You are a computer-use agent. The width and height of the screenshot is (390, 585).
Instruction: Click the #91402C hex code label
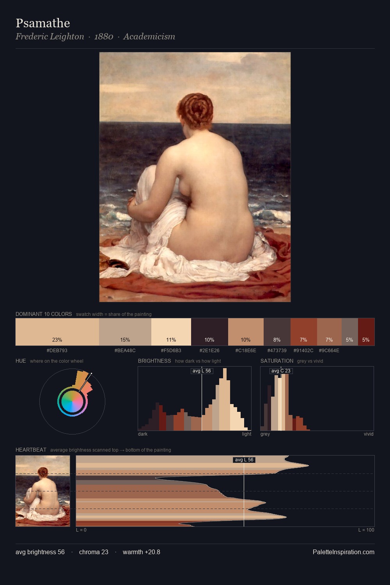[303, 351]
